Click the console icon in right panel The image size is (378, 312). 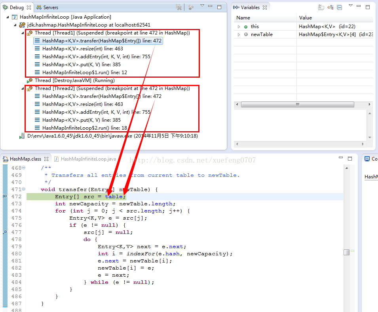(367, 159)
